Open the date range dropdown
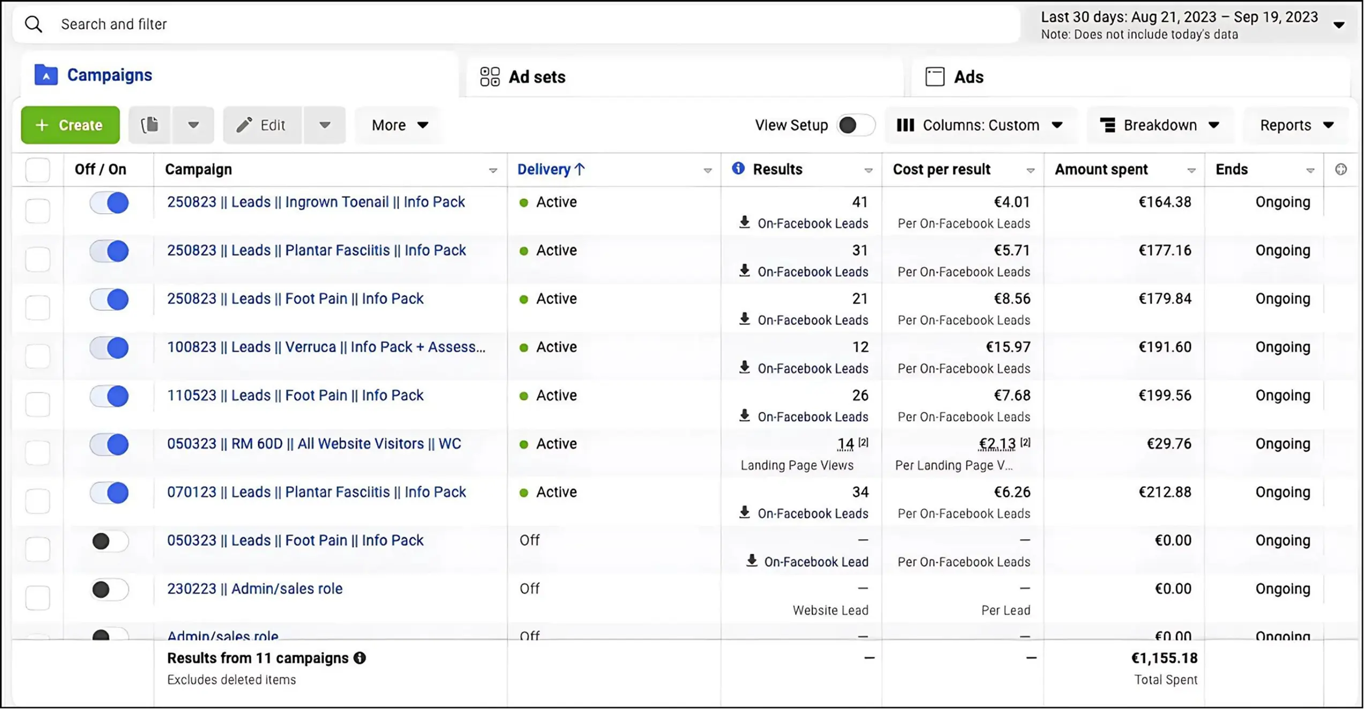This screenshot has height=710, width=1365. point(1338,25)
